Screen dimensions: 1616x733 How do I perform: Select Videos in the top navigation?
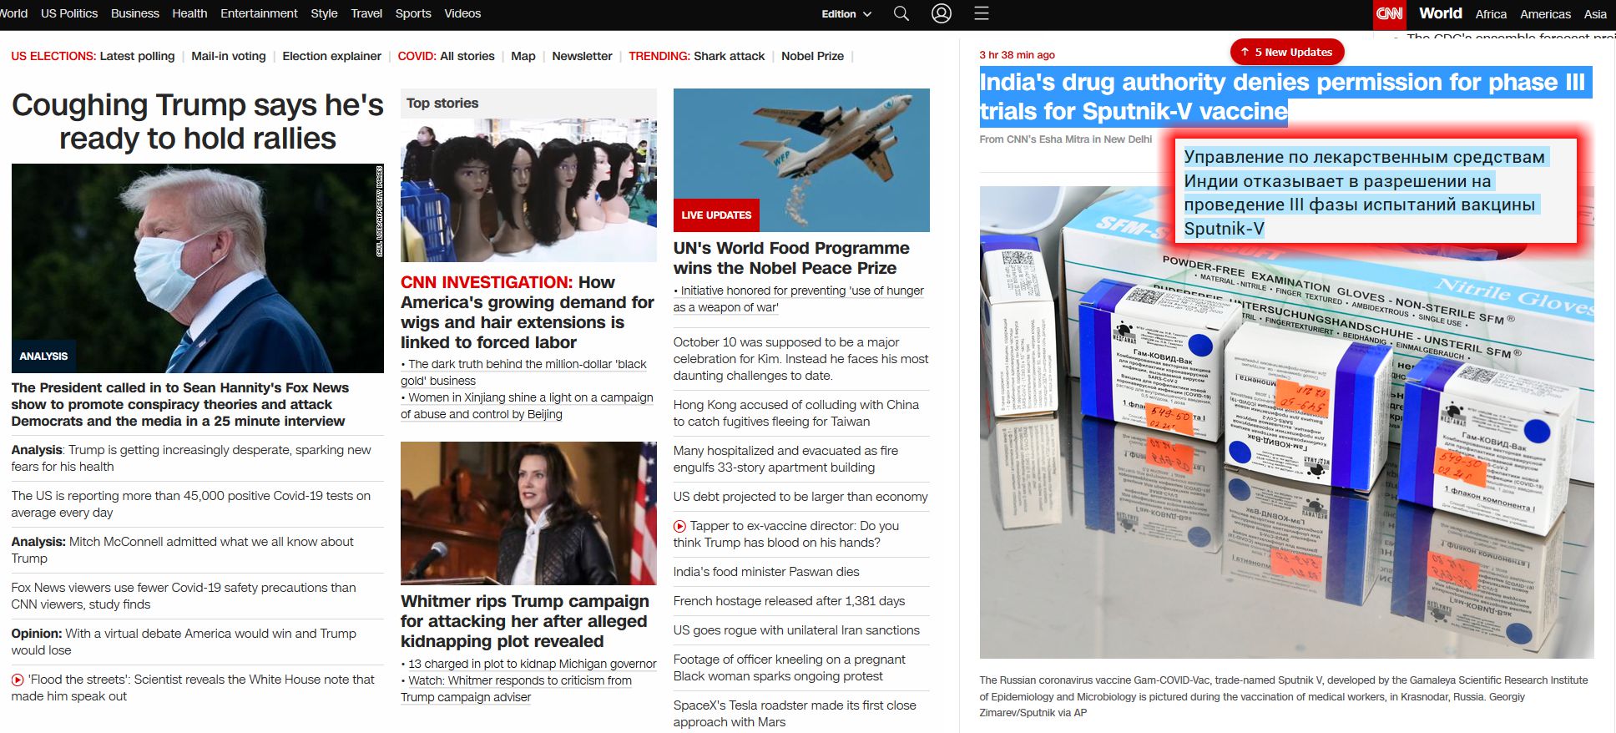coord(462,13)
